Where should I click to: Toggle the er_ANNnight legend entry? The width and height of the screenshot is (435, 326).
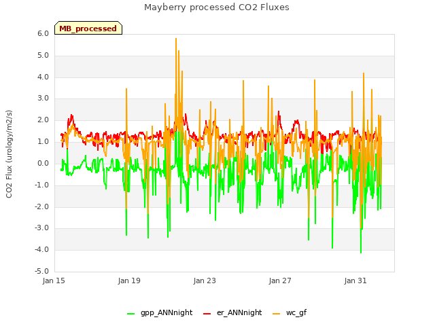click(x=232, y=312)
